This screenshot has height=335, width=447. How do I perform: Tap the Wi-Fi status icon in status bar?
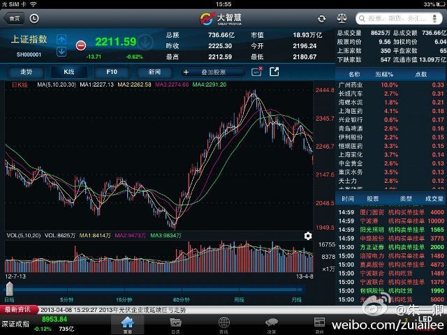coord(34,4)
